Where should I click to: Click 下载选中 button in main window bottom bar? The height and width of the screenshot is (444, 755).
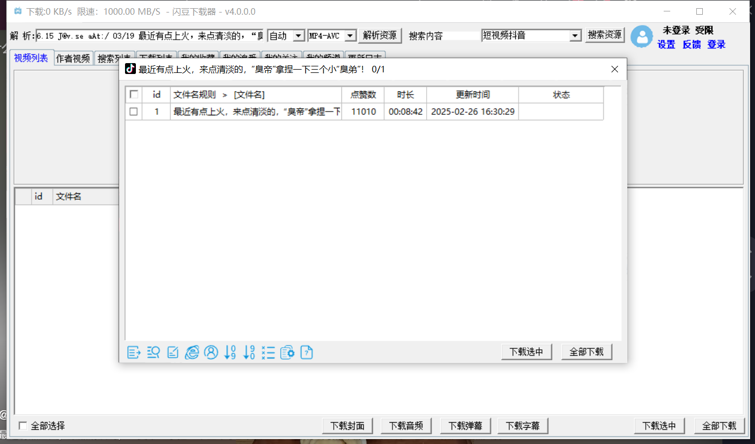click(659, 426)
